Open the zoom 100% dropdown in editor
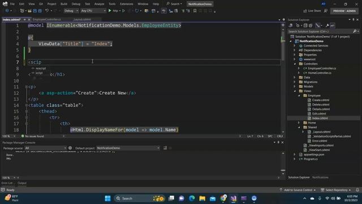Viewport: 362px width, 204px height. coord(14,136)
